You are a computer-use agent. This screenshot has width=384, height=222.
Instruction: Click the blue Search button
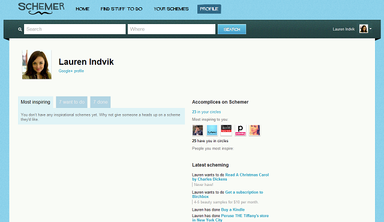click(x=232, y=29)
